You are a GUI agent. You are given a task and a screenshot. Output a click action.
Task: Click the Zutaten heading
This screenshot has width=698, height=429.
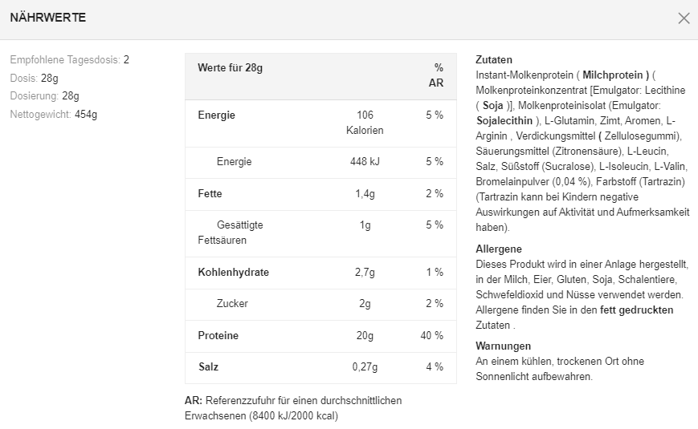(494, 60)
